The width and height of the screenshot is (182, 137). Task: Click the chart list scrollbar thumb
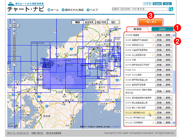[x=174, y=82]
